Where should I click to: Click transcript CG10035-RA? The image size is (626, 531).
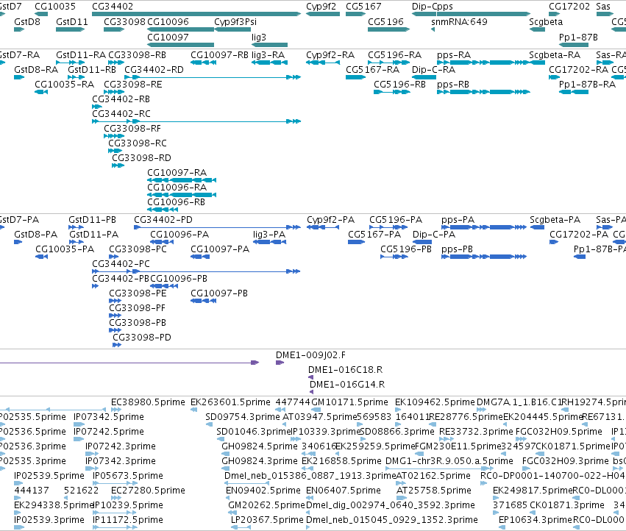pyautogui.click(x=41, y=92)
